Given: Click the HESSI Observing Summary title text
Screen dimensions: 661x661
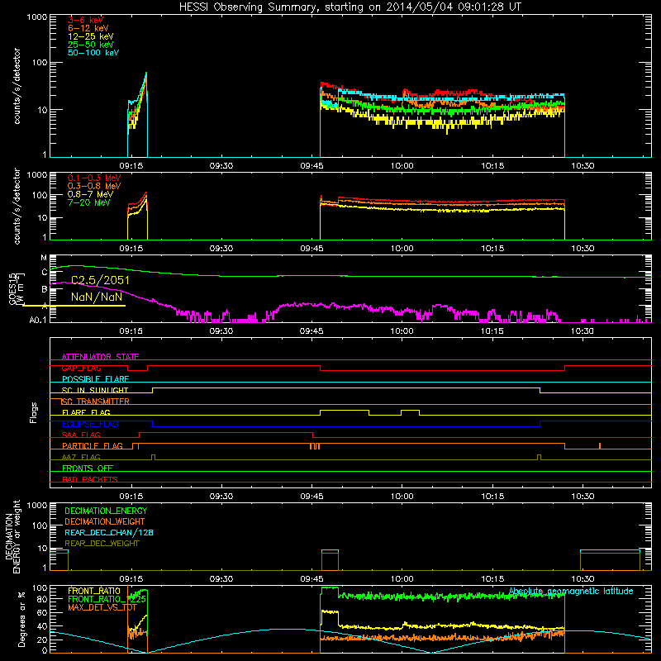Looking at the screenshot, I should (350, 7).
